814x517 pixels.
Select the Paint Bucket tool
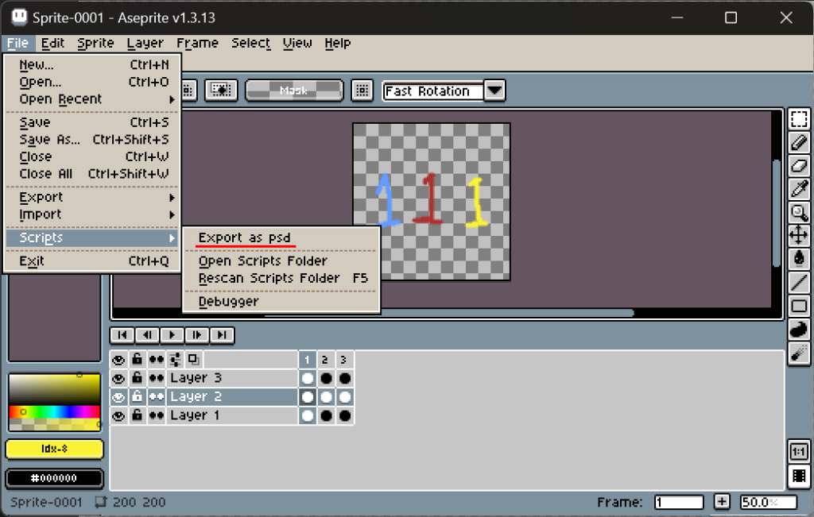pos(799,259)
